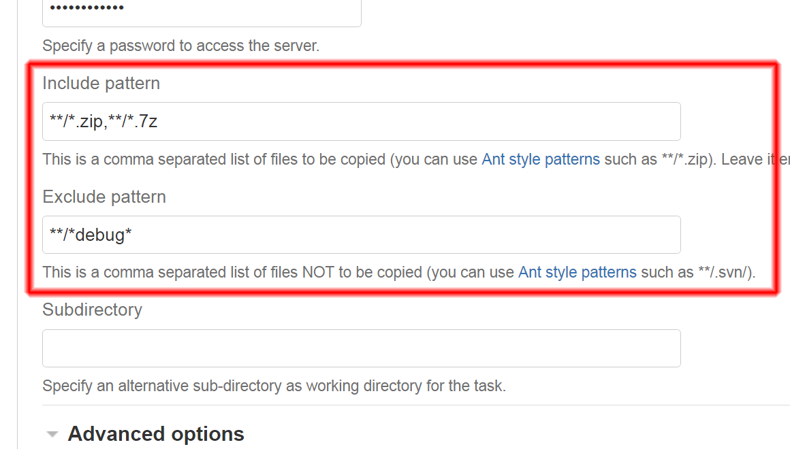This screenshot has height=449, width=790.
Task: Focus the Include pattern input field
Action: (x=361, y=122)
